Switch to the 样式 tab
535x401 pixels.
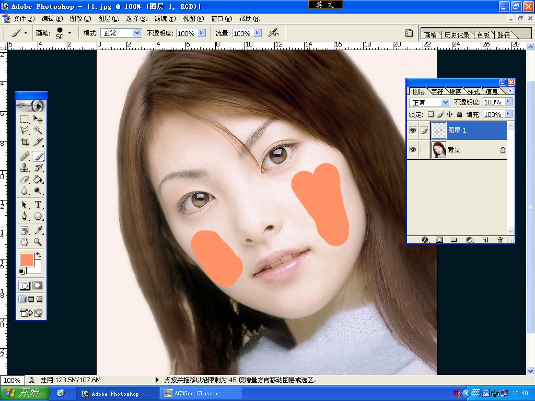473,91
